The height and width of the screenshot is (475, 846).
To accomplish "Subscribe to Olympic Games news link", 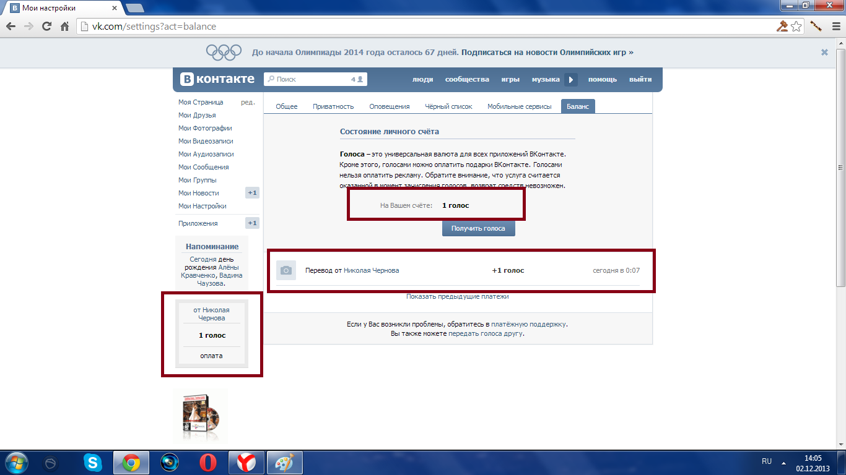I will [547, 53].
